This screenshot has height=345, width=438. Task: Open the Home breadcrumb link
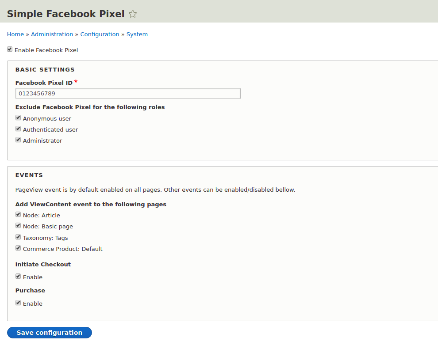click(15, 34)
